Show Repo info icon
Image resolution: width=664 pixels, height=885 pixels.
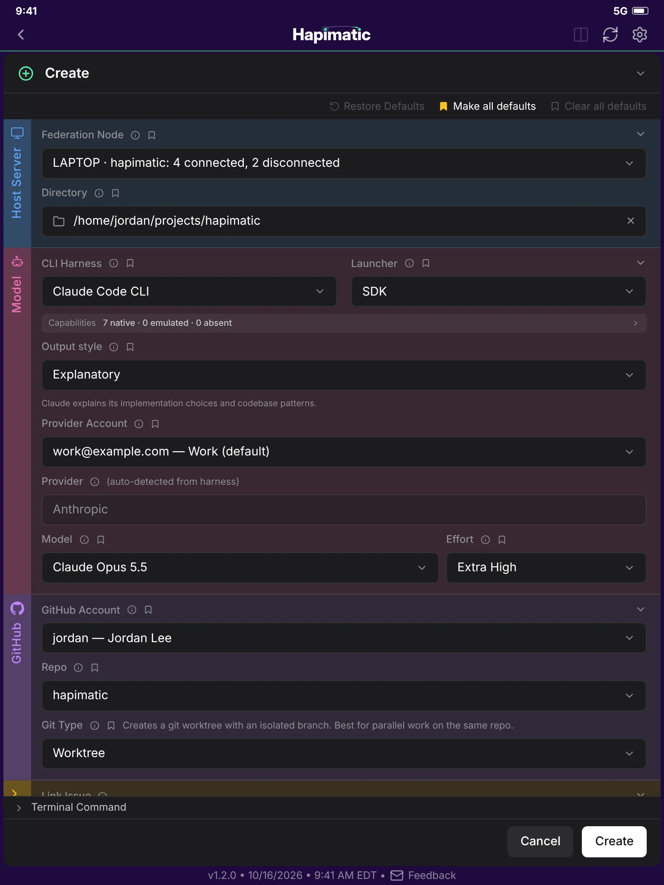click(78, 668)
